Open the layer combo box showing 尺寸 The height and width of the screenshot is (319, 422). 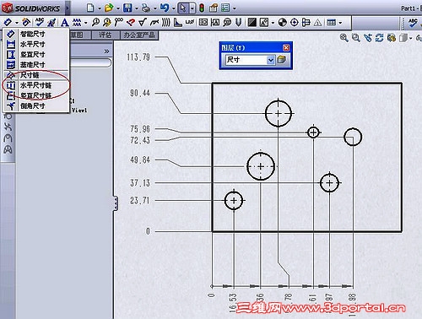[x=250, y=60]
